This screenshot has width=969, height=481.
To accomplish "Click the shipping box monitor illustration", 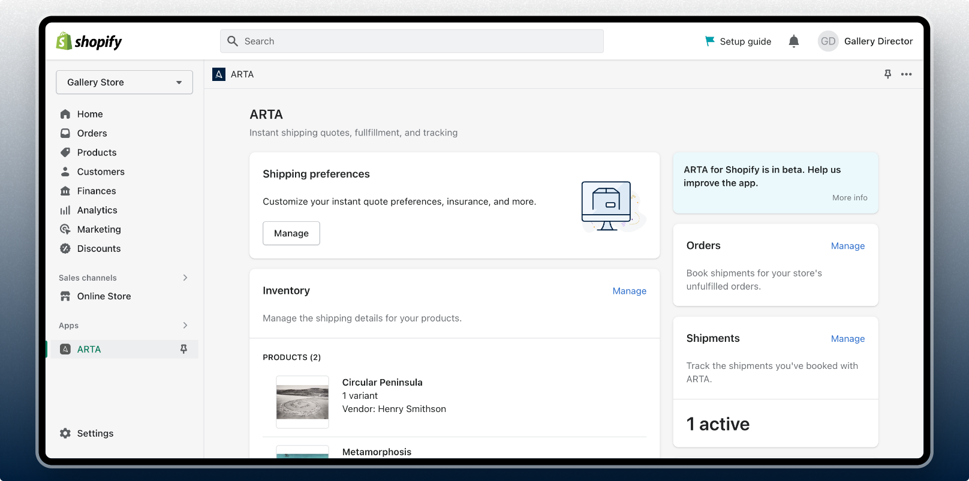I will click(x=613, y=206).
